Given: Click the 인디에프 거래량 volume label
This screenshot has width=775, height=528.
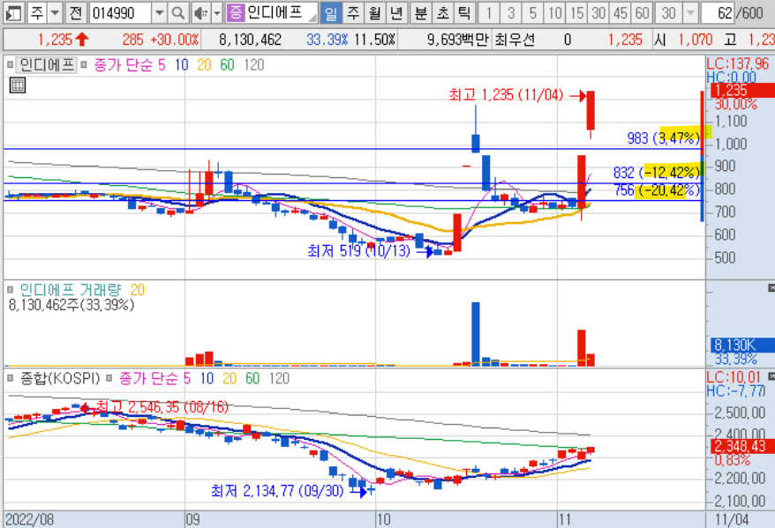Looking at the screenshot, I should (71, 290).
